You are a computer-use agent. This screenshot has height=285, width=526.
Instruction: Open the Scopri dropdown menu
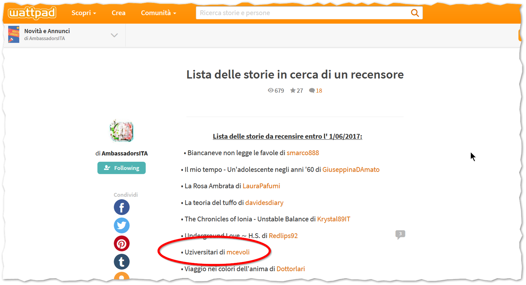(x=84, y=13)
